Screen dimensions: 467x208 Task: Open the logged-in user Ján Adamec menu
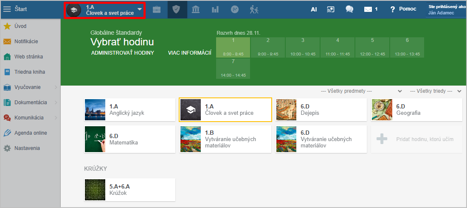446,9
